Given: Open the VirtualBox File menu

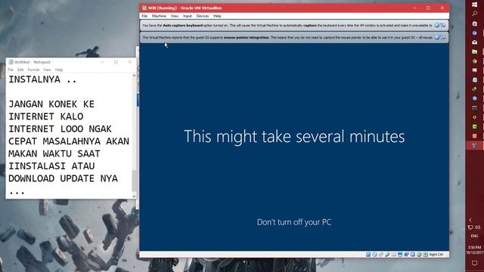Looking at the screenshot, I should click(x=144, y=16).
